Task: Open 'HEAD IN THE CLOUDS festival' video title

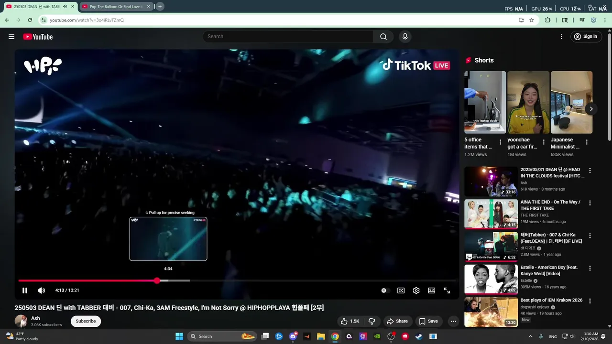Action: [x=552, y=172]
